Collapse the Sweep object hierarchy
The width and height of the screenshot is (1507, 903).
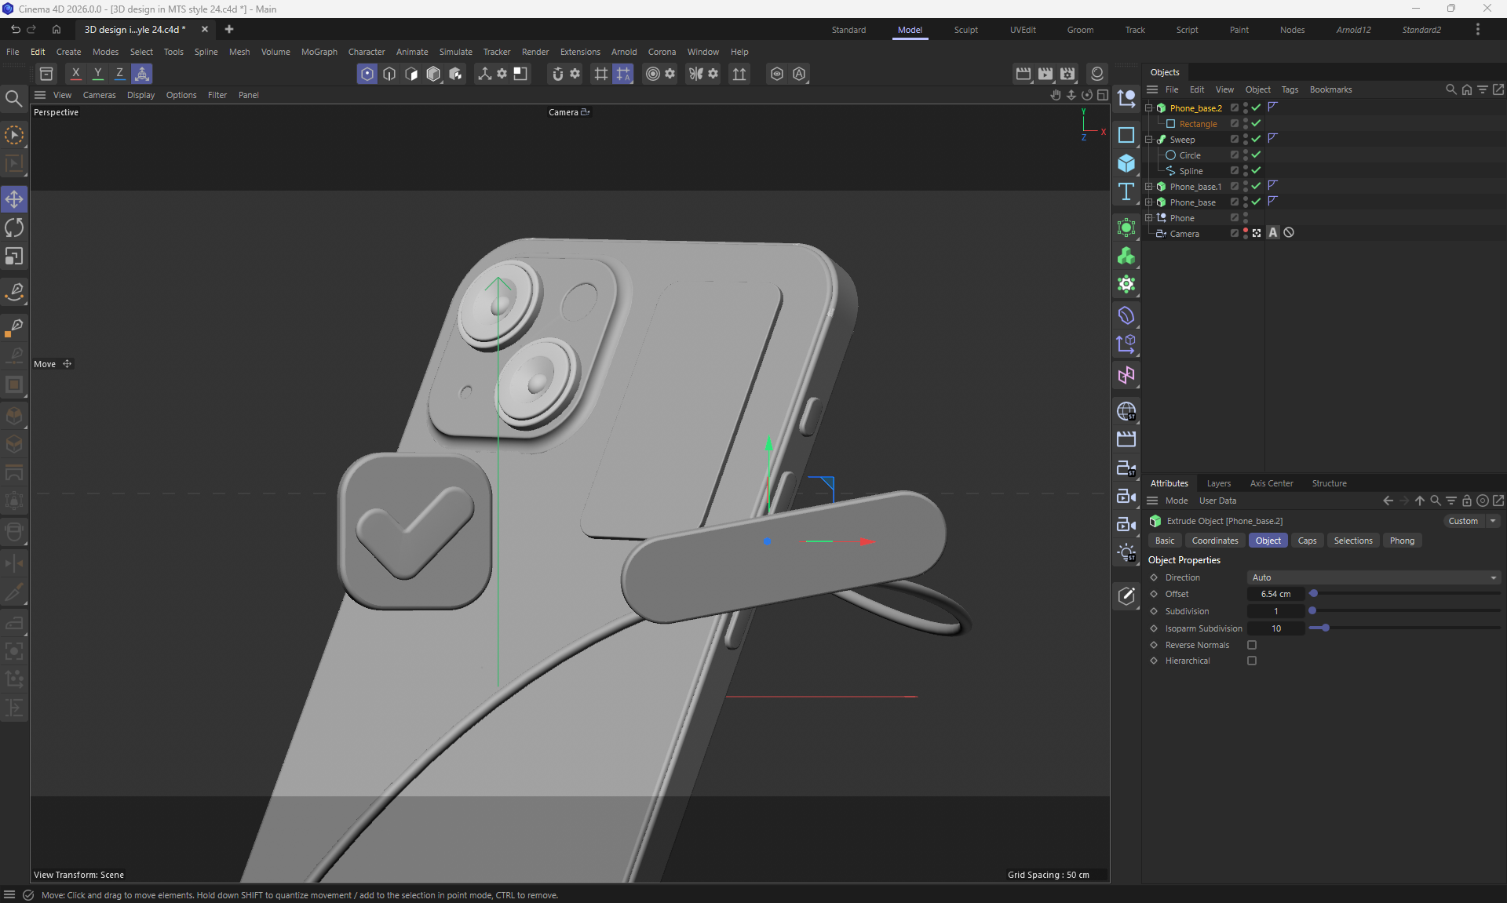click(1149, 140)
